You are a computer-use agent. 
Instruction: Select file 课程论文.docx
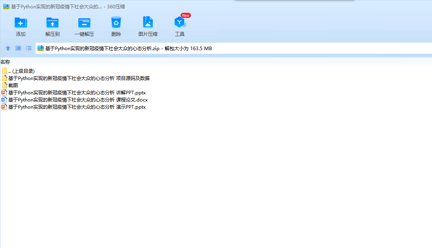tap(78, 100)
